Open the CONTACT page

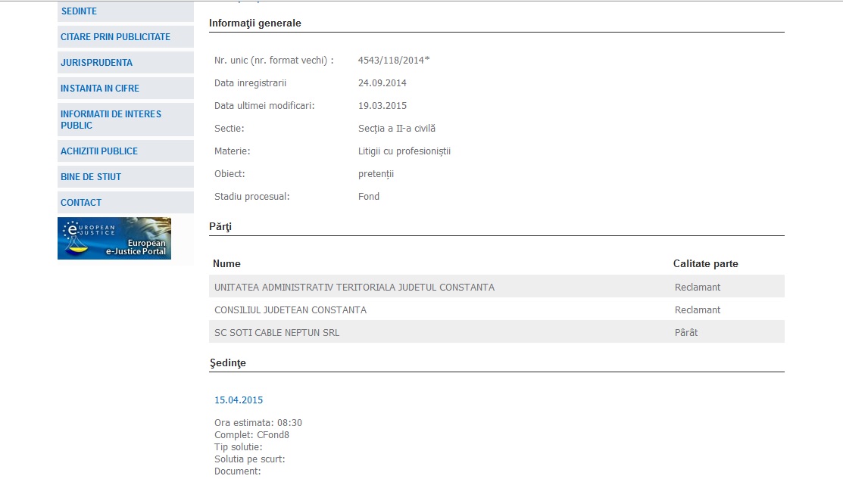point(81,203)
